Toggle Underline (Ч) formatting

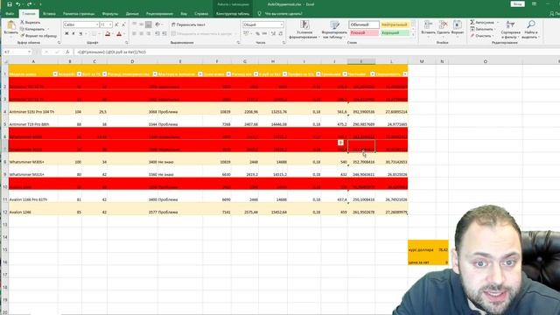[80, 33]
